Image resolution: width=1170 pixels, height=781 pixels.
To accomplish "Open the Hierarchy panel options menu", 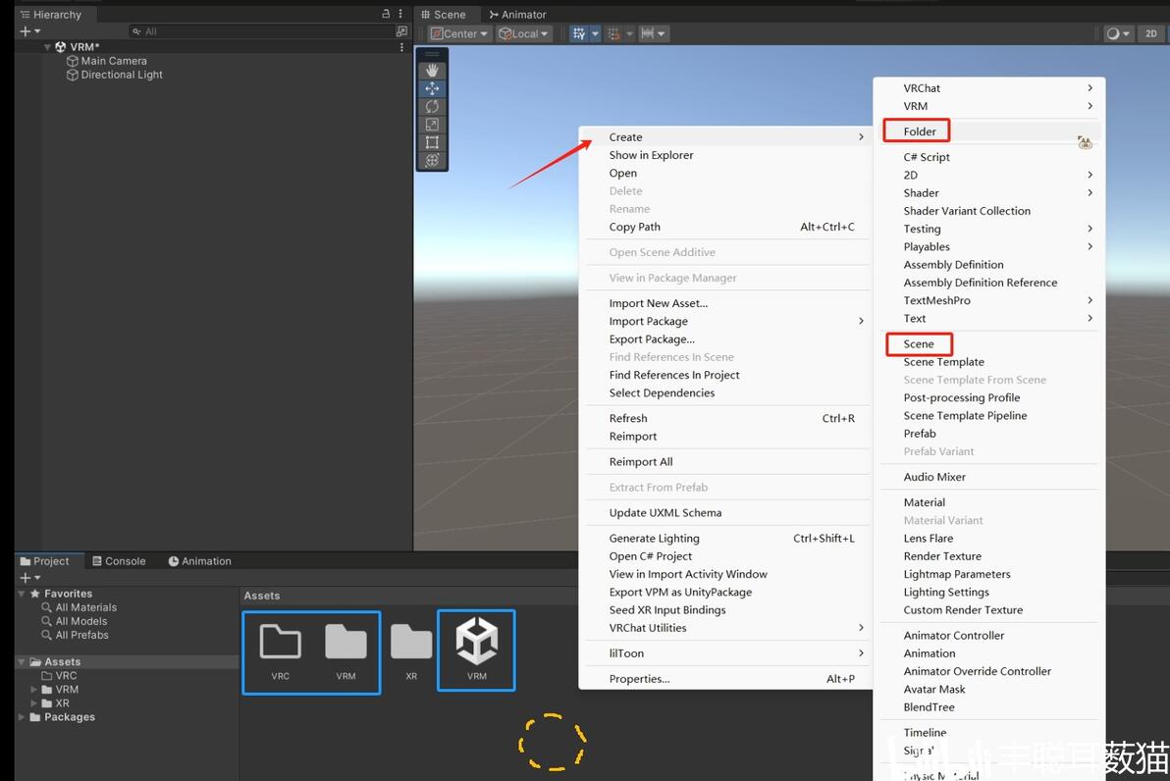I will (400, 14).
